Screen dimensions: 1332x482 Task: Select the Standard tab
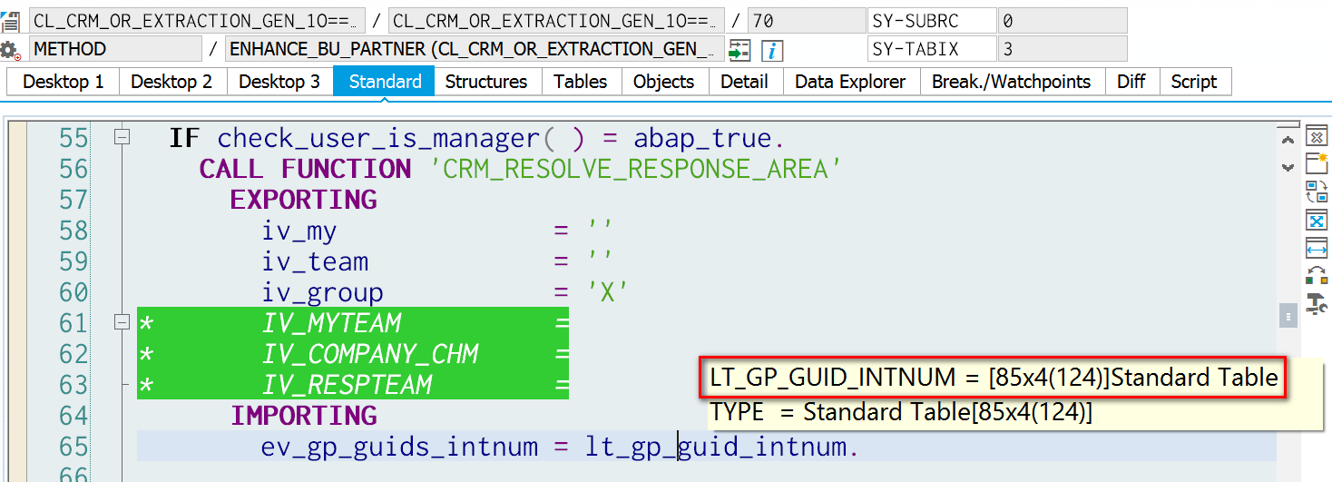click(385, 81)
